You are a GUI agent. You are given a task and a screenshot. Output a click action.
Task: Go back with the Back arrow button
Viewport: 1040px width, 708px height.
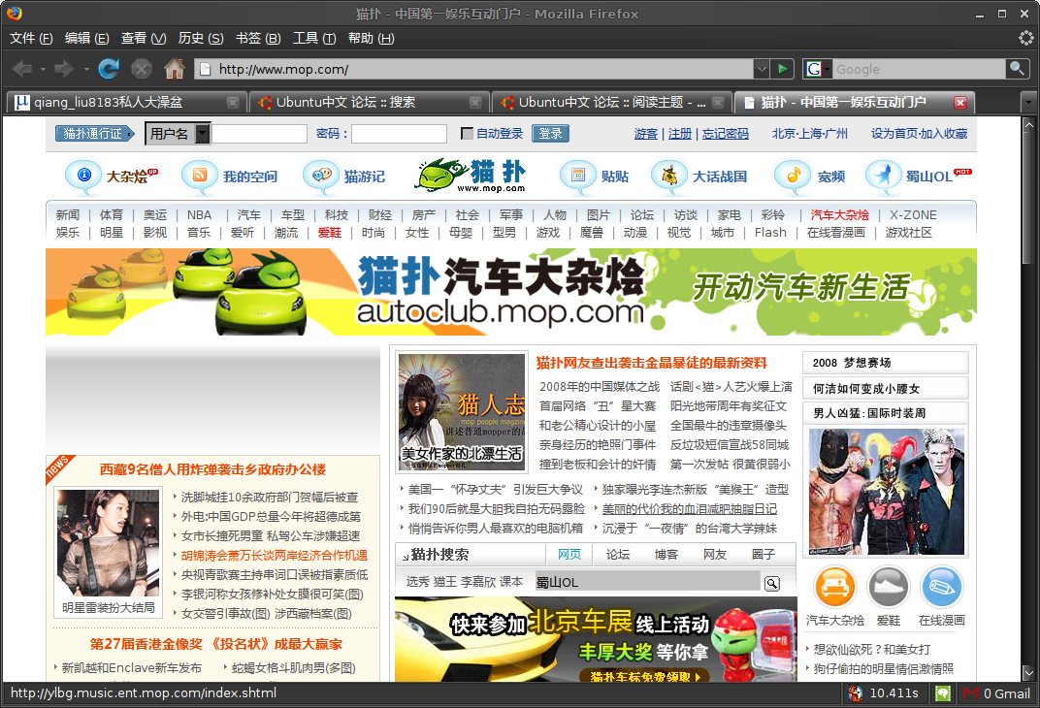tap(22, 68)
